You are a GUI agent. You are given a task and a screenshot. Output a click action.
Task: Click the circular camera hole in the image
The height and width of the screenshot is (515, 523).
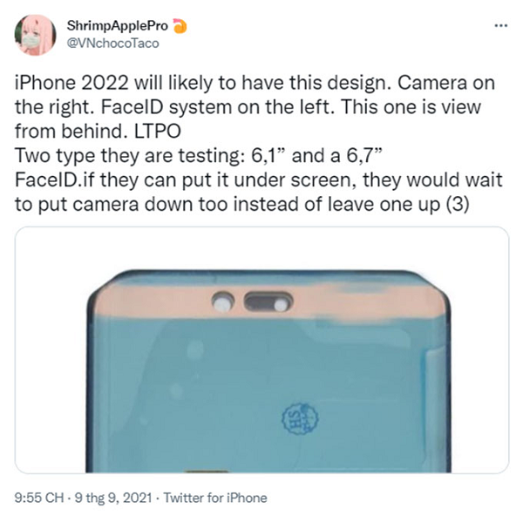point(223,302)
